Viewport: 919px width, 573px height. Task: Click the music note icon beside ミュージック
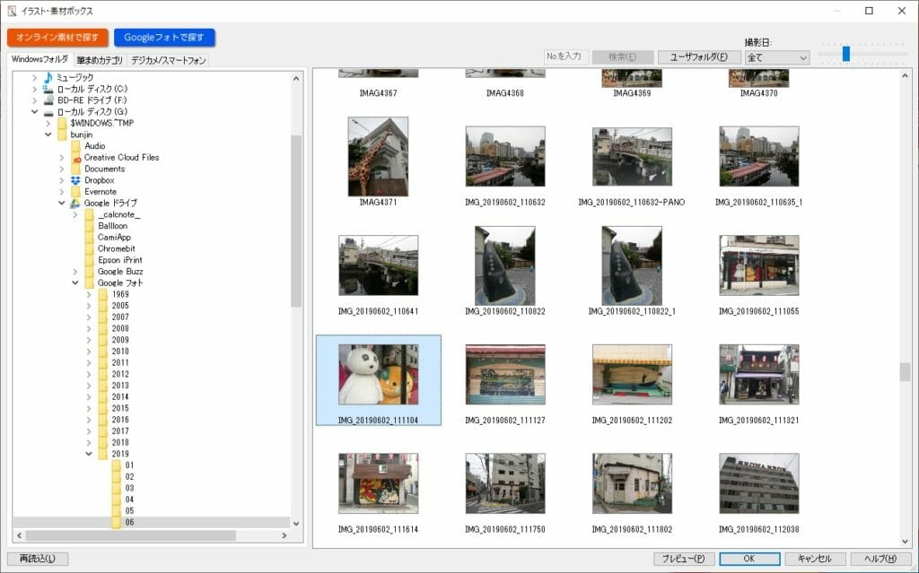pos(48,77)
